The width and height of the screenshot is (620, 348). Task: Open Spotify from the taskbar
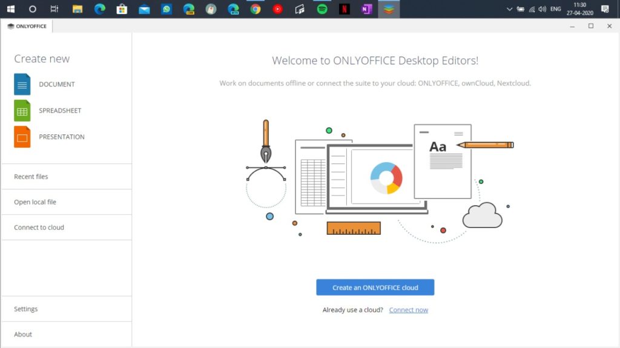pos(322,8)
